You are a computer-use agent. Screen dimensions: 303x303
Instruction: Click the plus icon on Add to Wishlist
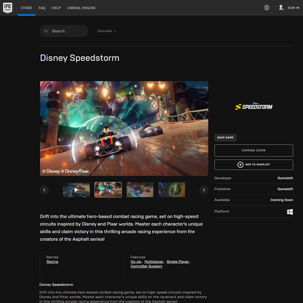click(240, 165)
